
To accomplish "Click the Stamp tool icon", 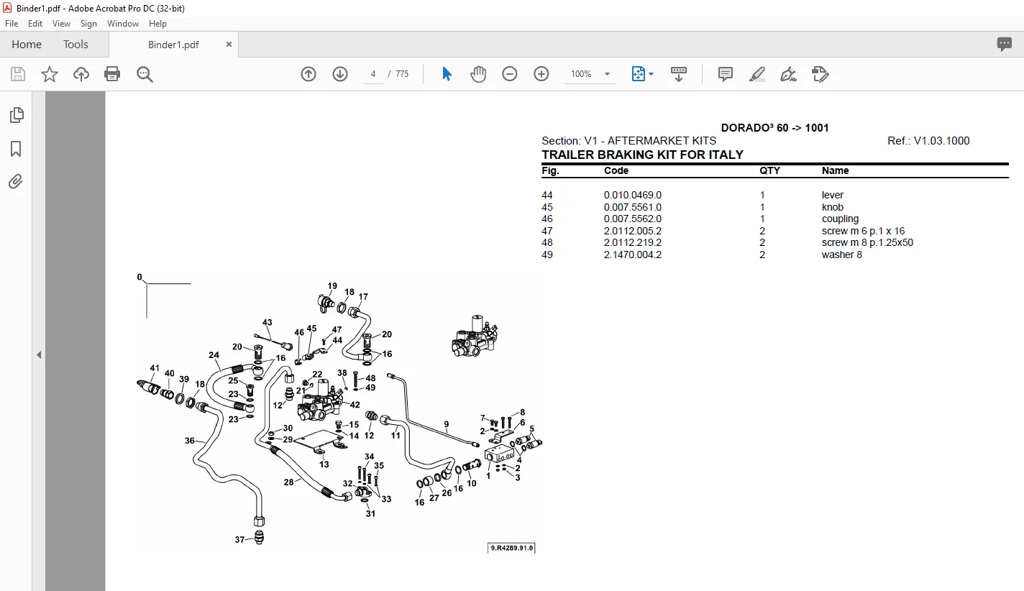I will point(820,74).
